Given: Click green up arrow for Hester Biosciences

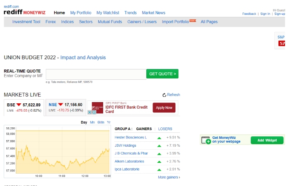Looking at the screenshot, I should pyautogui.click(x=159, y=138).
